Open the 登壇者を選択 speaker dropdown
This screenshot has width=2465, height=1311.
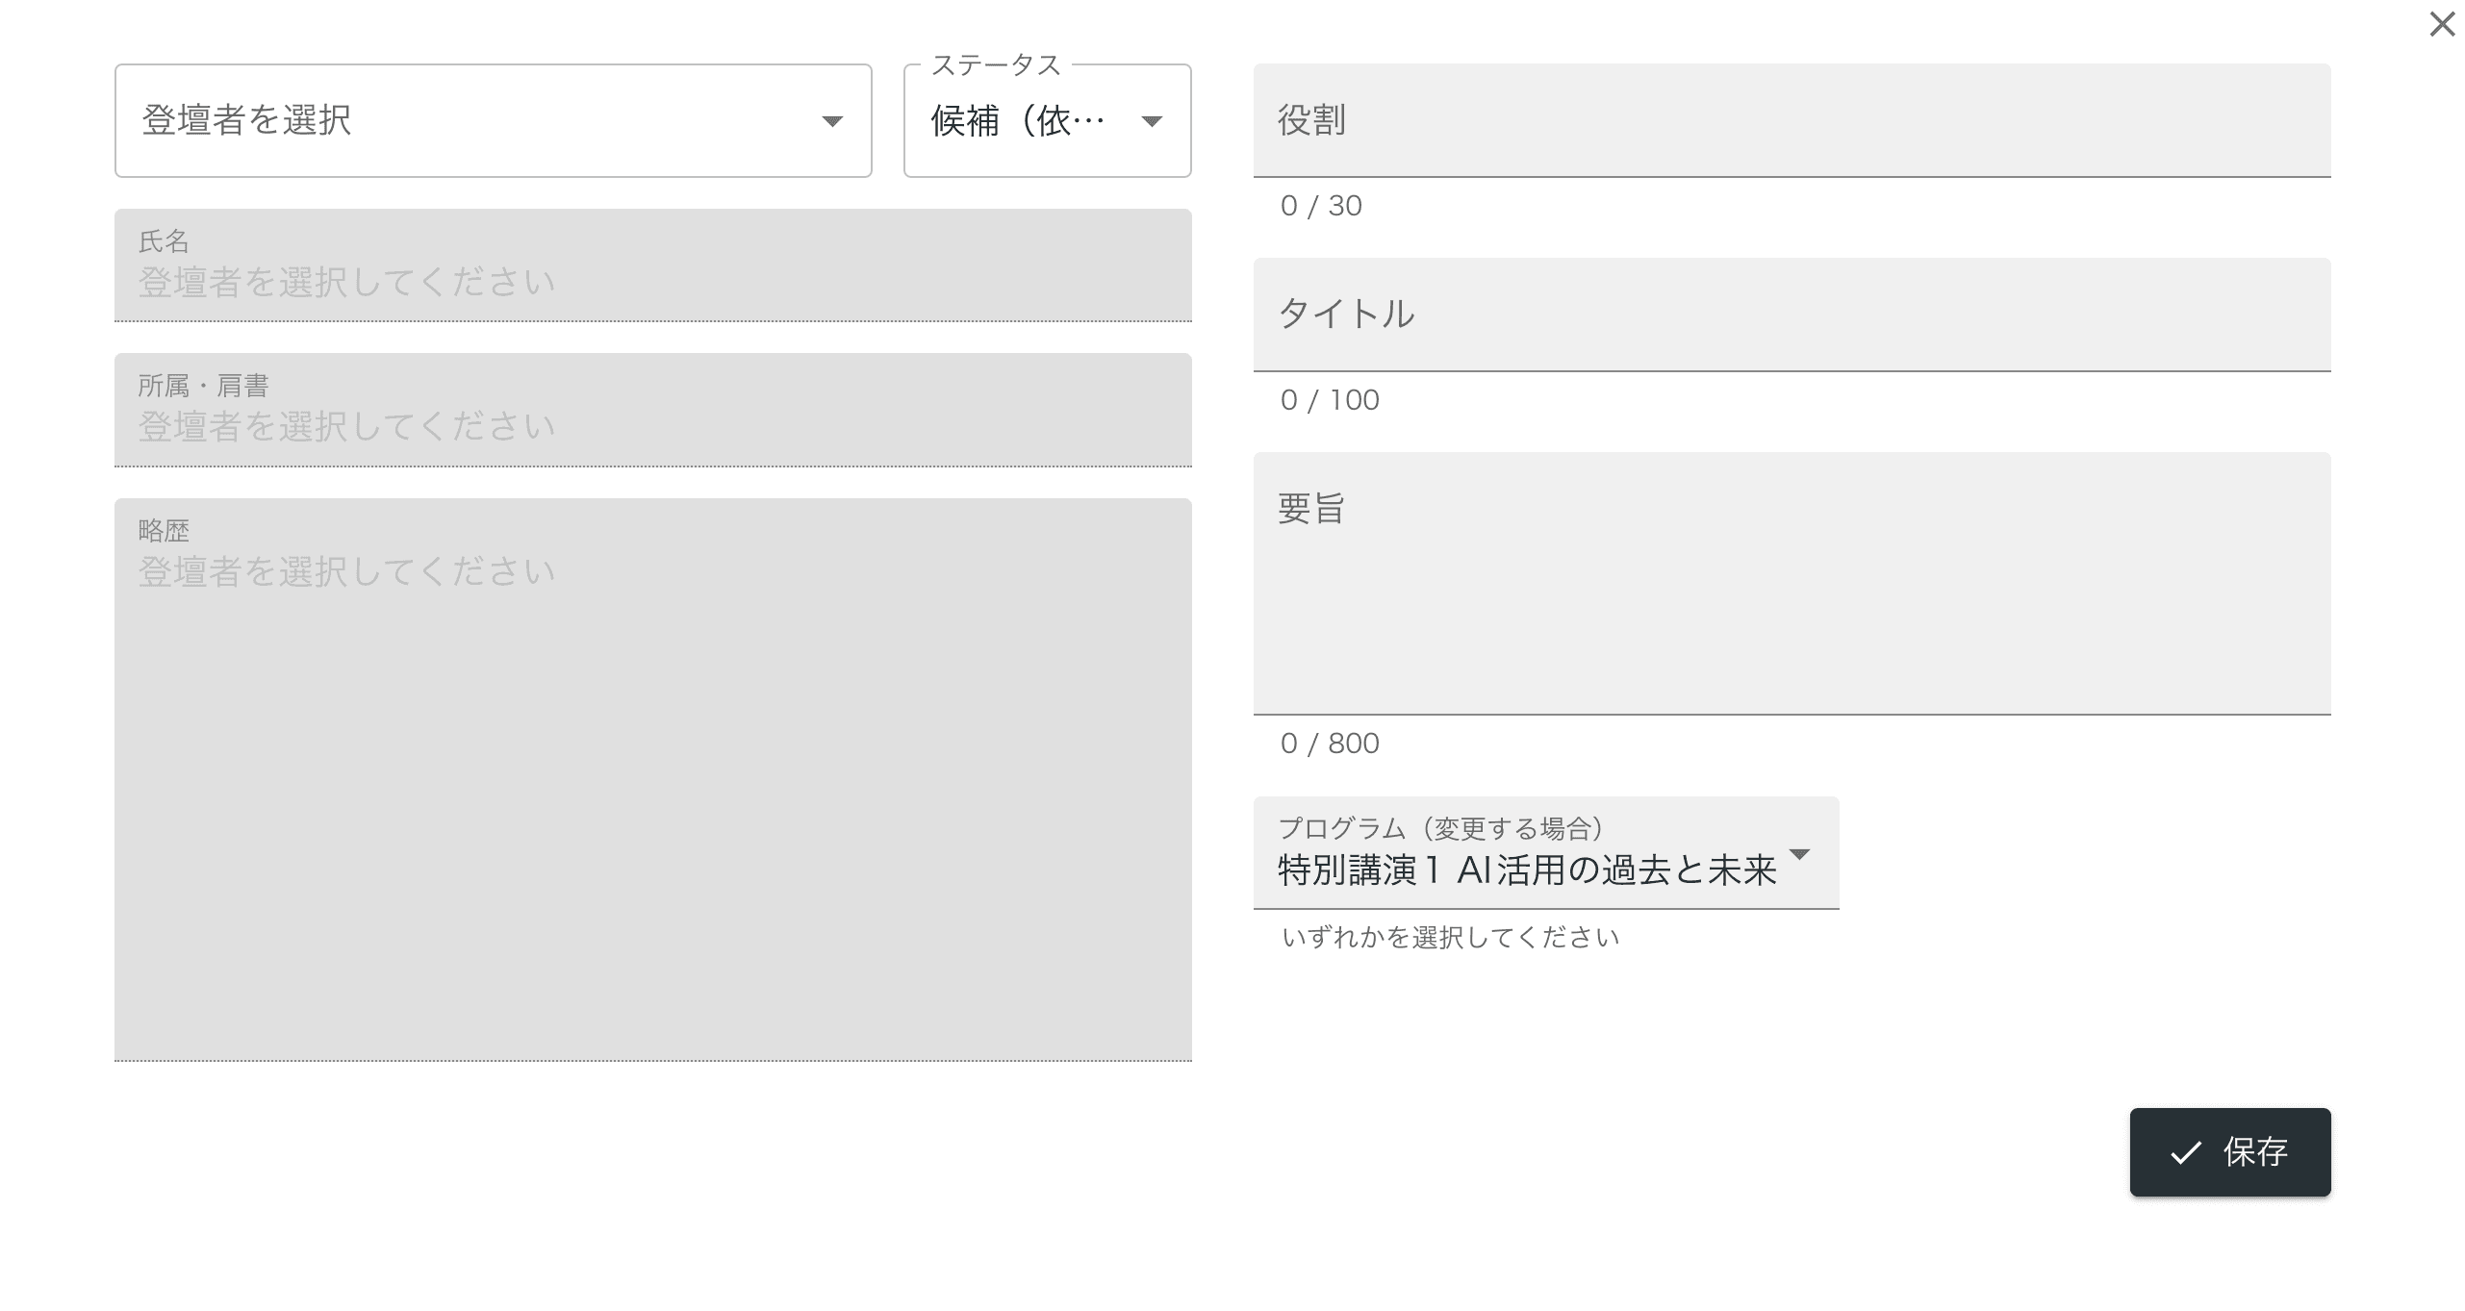tap(493, 120)
